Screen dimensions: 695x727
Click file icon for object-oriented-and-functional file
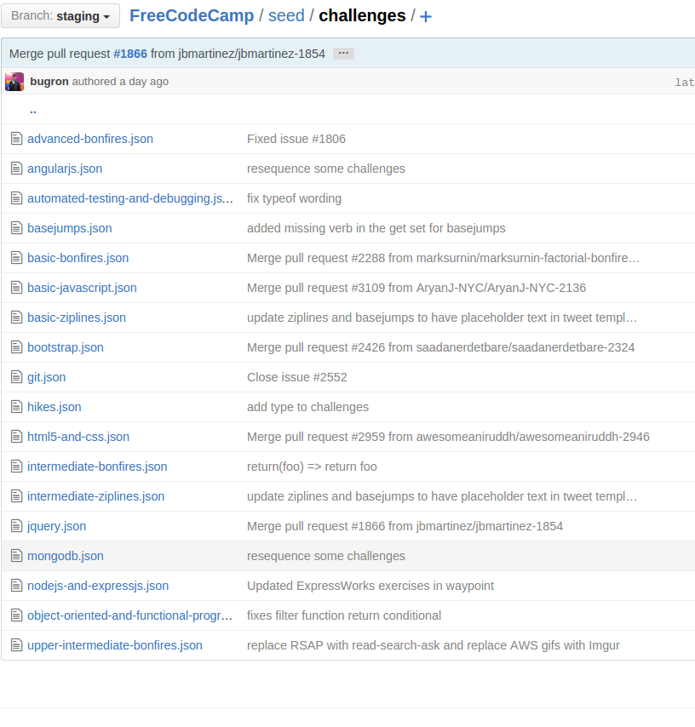click(x=17, y=615)
